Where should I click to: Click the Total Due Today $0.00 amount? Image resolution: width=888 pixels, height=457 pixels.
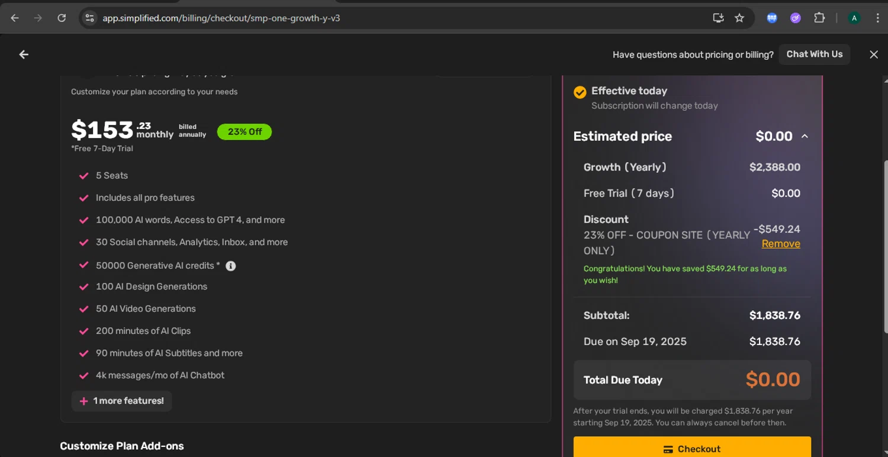[x=773, y=379]
